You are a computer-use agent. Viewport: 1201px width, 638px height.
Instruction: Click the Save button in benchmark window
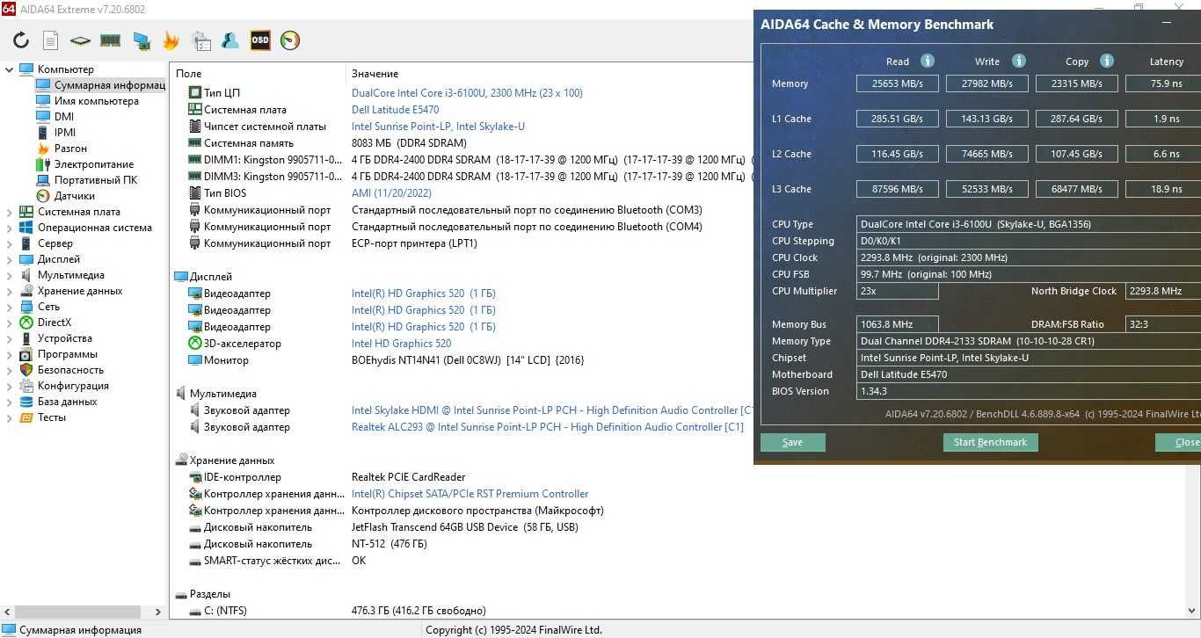[792, 443]
